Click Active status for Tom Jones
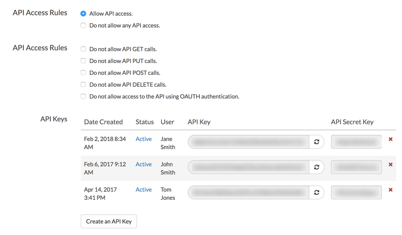This screenshot has height=235, width=402. pyautogui.click(x=143, y=190)
